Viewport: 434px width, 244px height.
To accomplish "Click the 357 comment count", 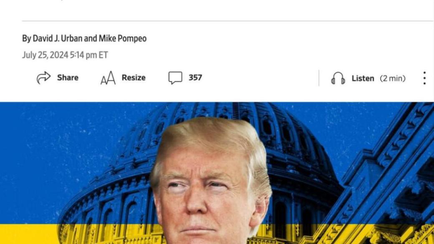I will tap(195, 78).
